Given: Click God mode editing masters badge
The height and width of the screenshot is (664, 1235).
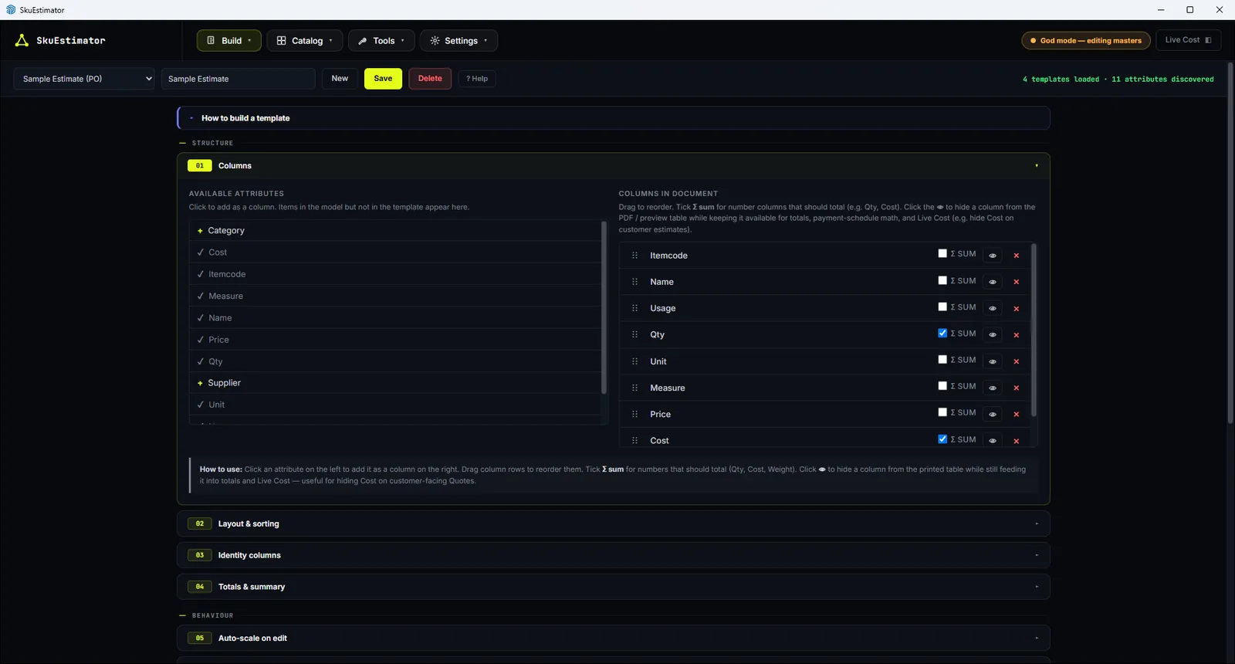Looking at the screenshot, I should pyautogui.click(x=1086, y=40).
